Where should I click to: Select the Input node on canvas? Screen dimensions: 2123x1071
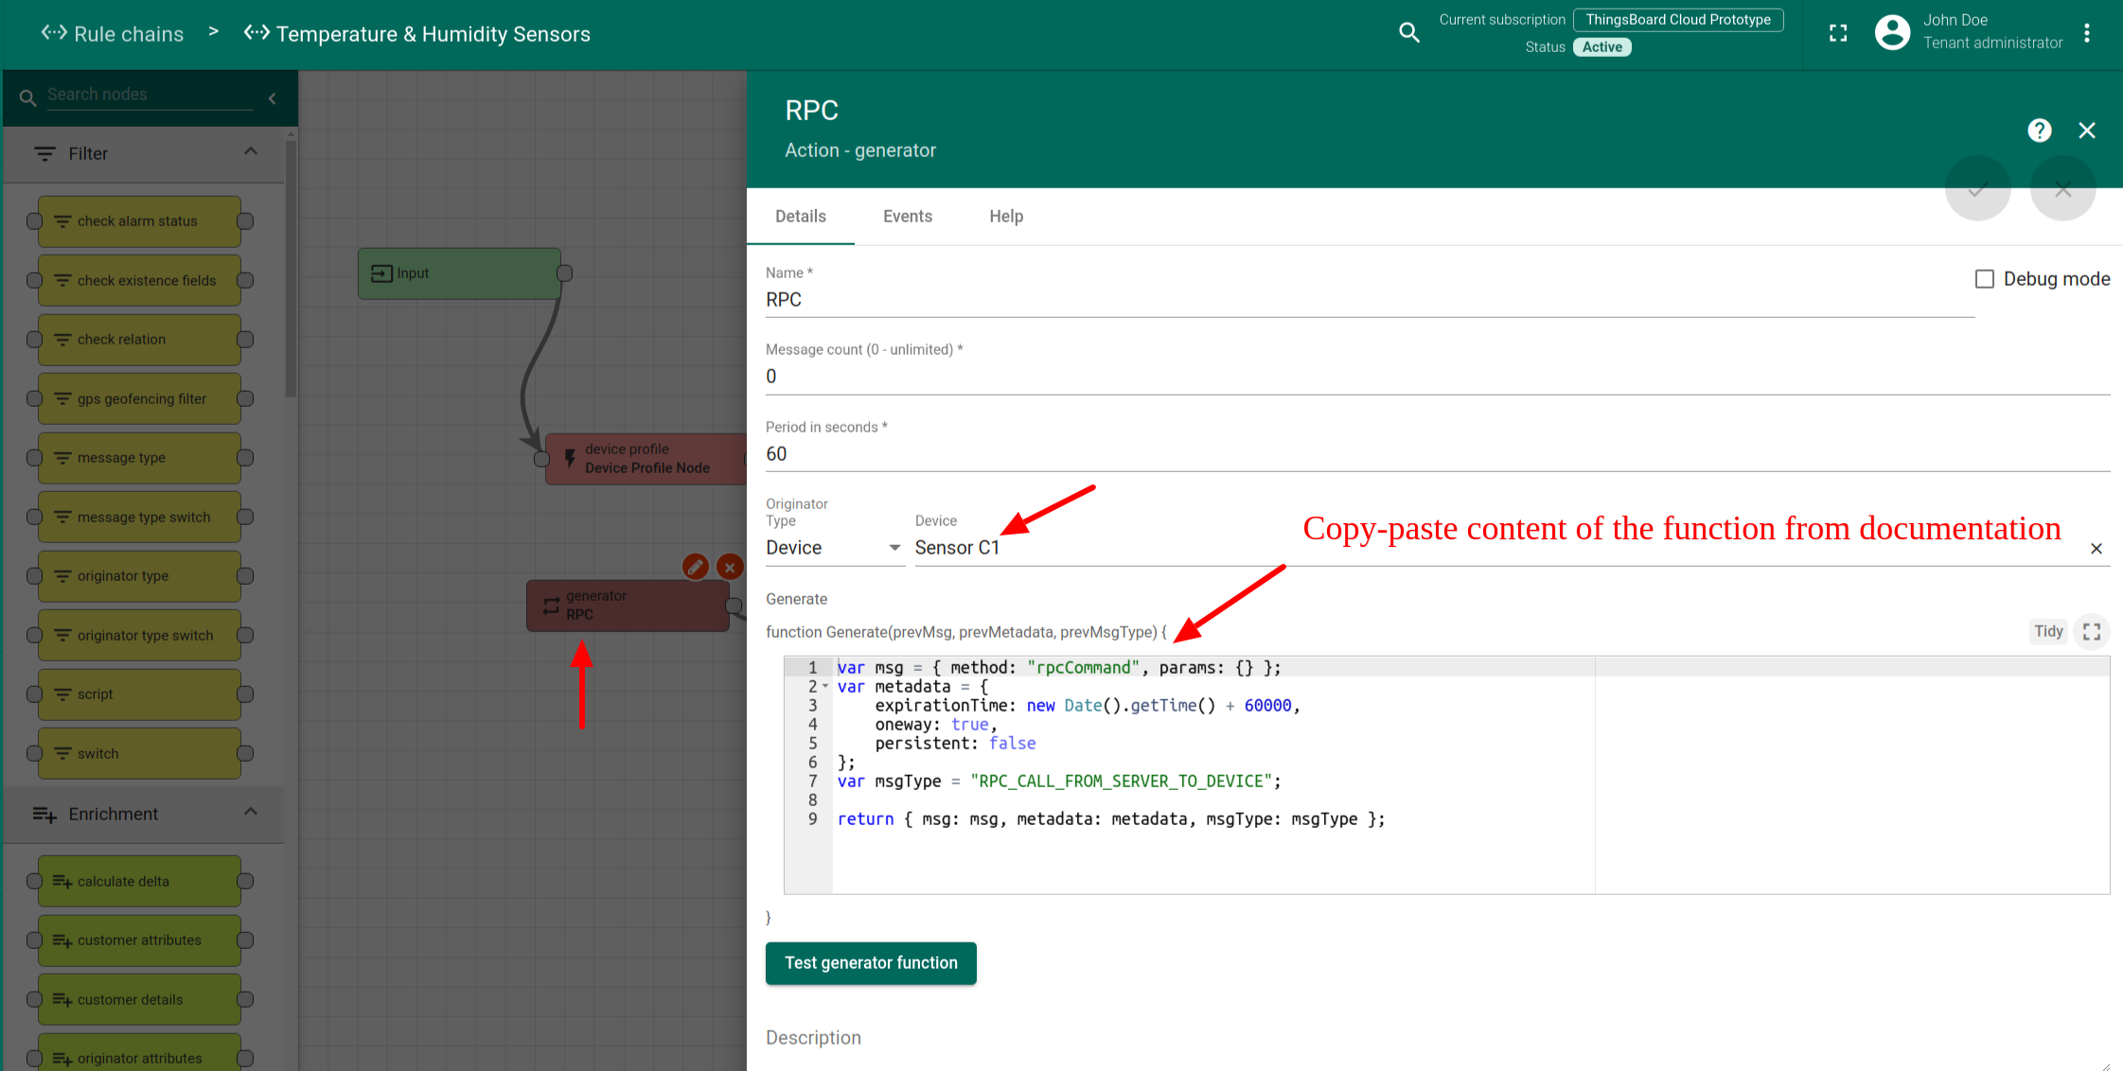click(460, 273)
